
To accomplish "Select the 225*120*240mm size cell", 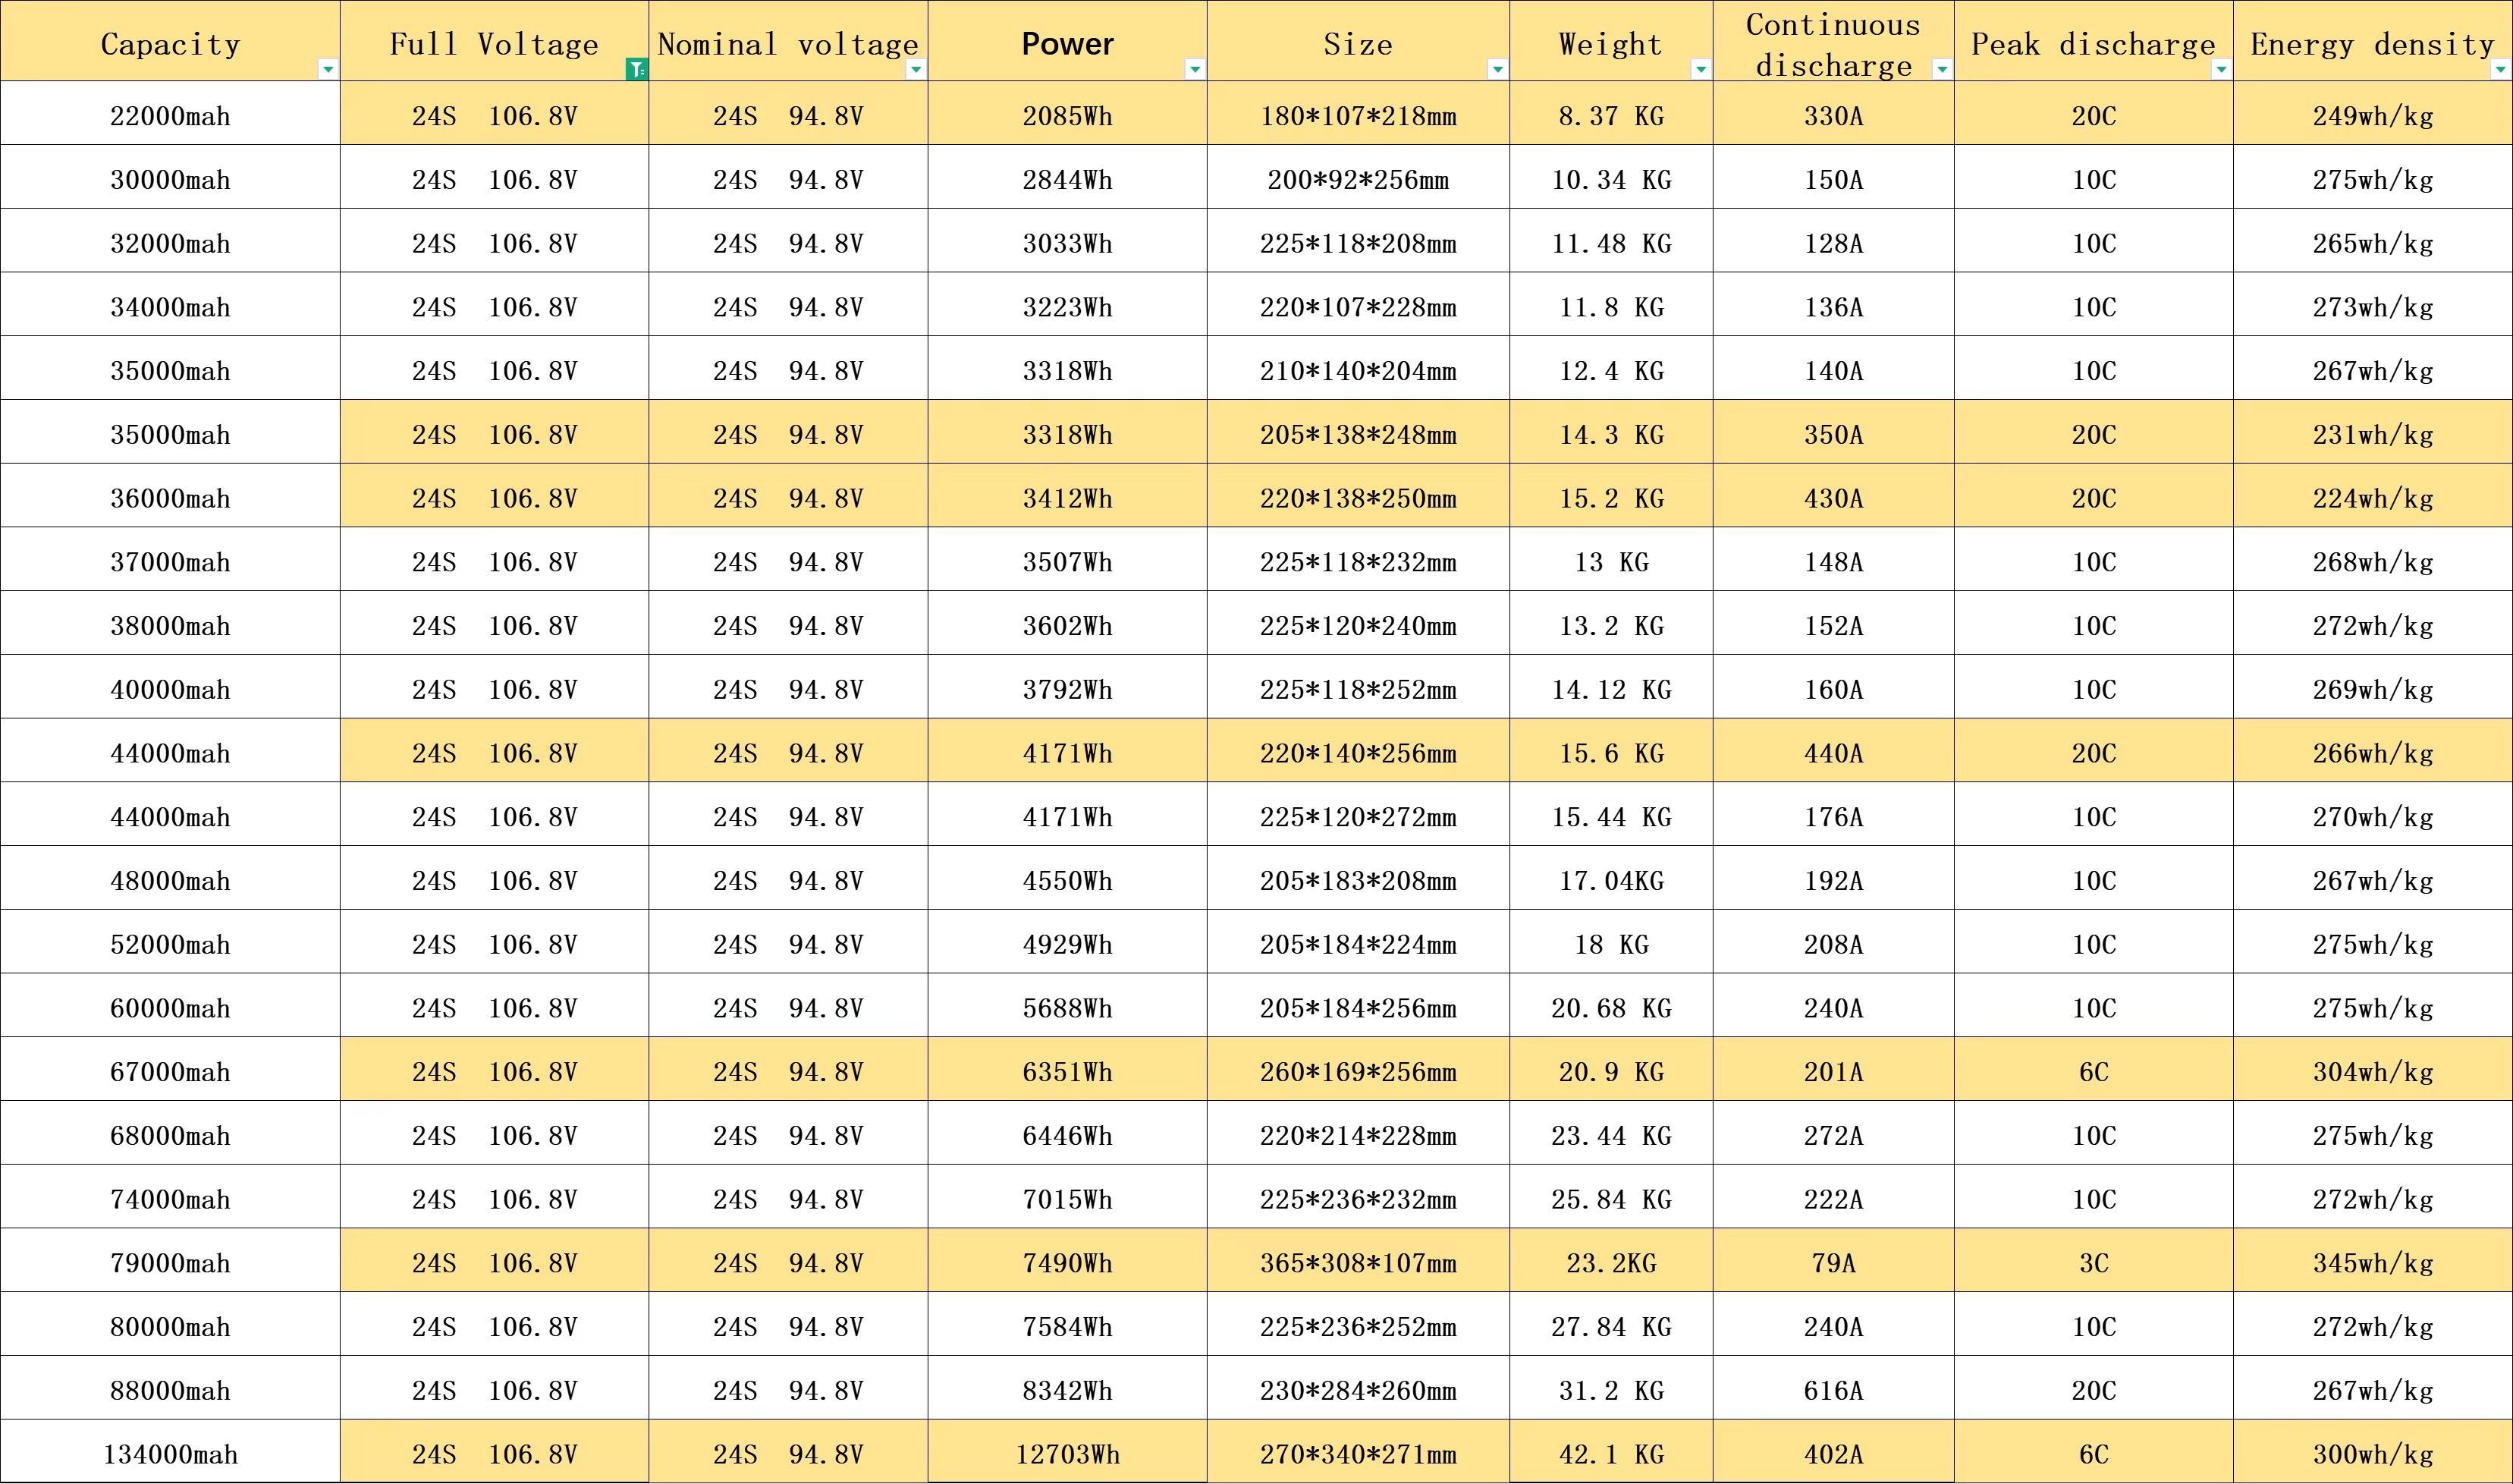I will [1359, 624].
